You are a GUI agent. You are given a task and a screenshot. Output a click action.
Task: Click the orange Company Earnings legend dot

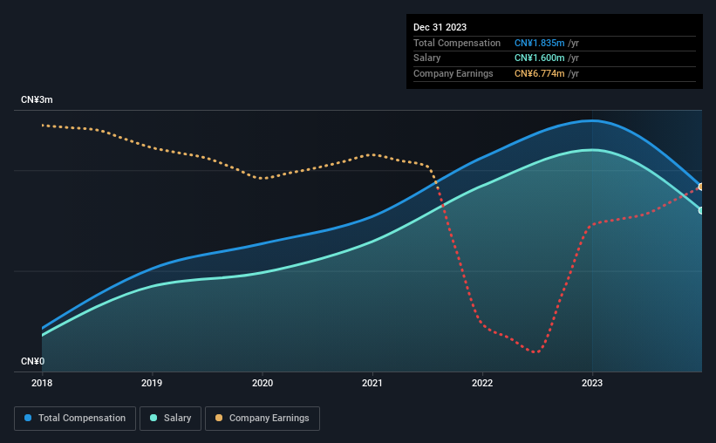tap(219, 418)
